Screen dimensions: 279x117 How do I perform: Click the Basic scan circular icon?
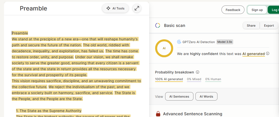coord(158,25)
